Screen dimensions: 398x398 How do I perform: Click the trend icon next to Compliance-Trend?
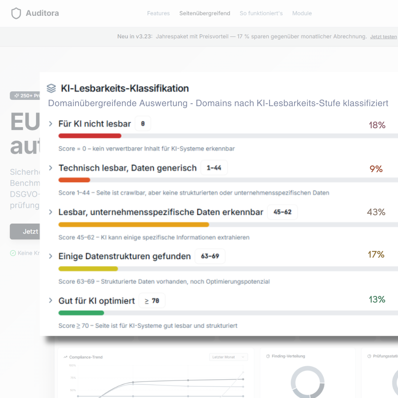tap(66, 357)
